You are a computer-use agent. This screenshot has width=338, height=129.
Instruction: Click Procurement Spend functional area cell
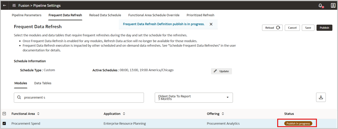(26, 124)
